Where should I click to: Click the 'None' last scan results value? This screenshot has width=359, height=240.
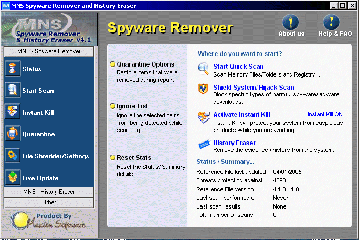(280, 206)
